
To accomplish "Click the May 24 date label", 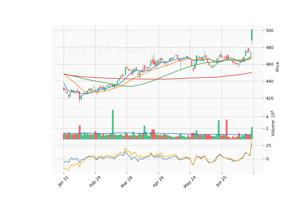I will coord(190,182).
